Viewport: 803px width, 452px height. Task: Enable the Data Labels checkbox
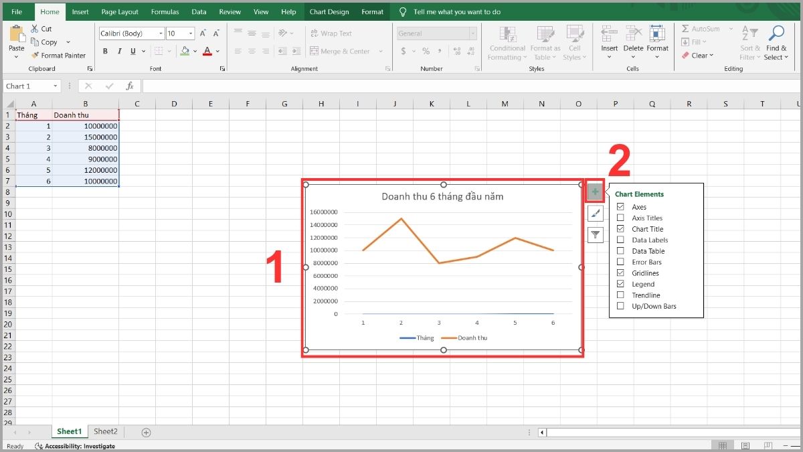point(620,240)
